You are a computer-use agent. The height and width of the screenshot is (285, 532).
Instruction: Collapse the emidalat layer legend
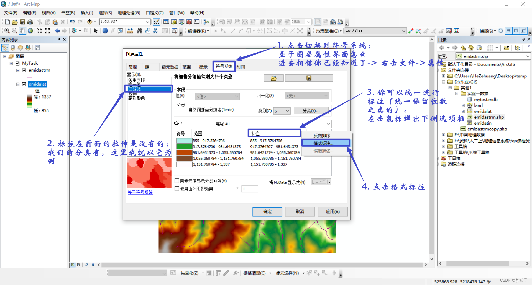pos(18,84)
